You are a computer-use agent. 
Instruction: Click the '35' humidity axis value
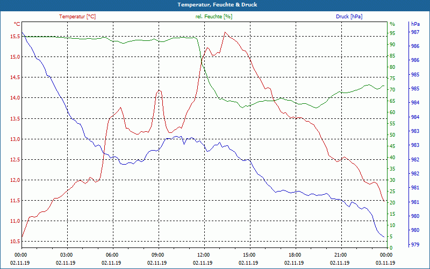point(392,169)
